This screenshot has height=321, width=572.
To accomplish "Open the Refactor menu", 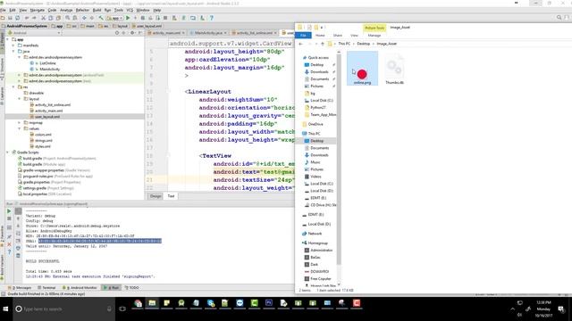I will click(82, 10).
